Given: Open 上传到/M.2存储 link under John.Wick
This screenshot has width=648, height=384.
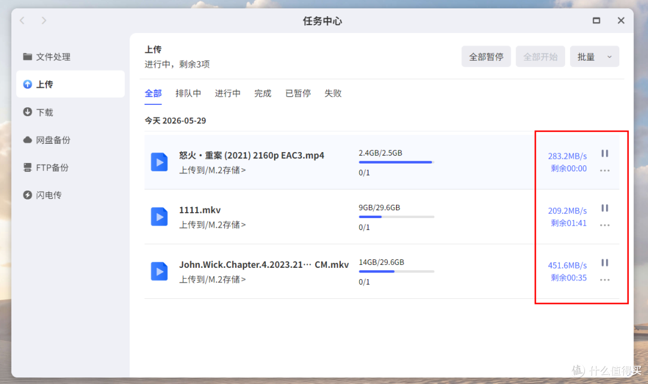Looking at the screenshot, I should 212,279.
